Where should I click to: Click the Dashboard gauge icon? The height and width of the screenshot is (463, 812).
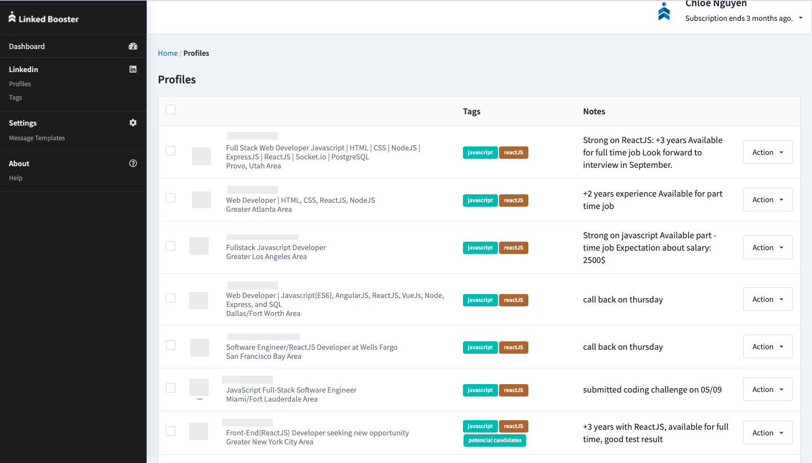[133, 46]
